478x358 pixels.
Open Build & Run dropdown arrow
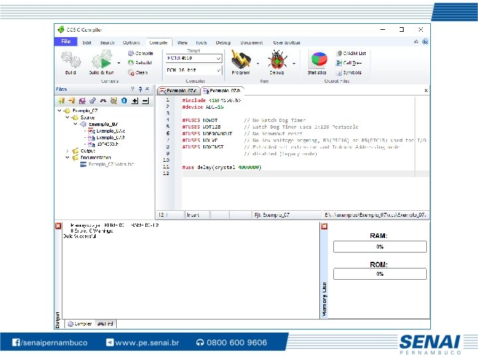(119, 63)
